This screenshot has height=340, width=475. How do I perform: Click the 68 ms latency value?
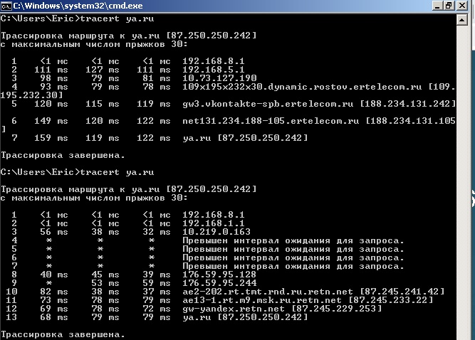coord(54,317)
